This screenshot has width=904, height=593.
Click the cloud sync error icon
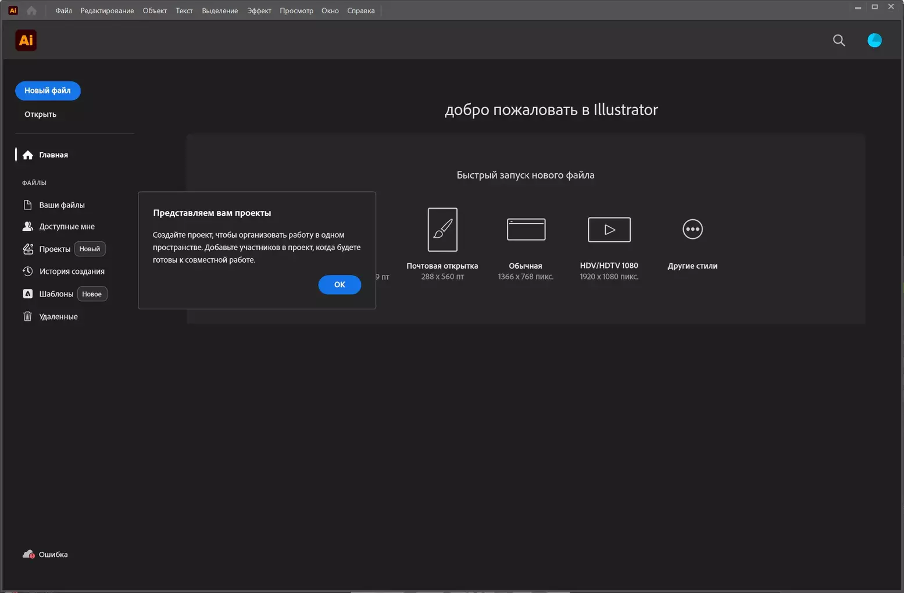pyautogui.click(x=28, y=554)
